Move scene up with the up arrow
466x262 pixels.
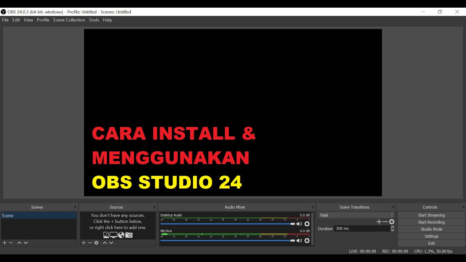coord(19,243)
